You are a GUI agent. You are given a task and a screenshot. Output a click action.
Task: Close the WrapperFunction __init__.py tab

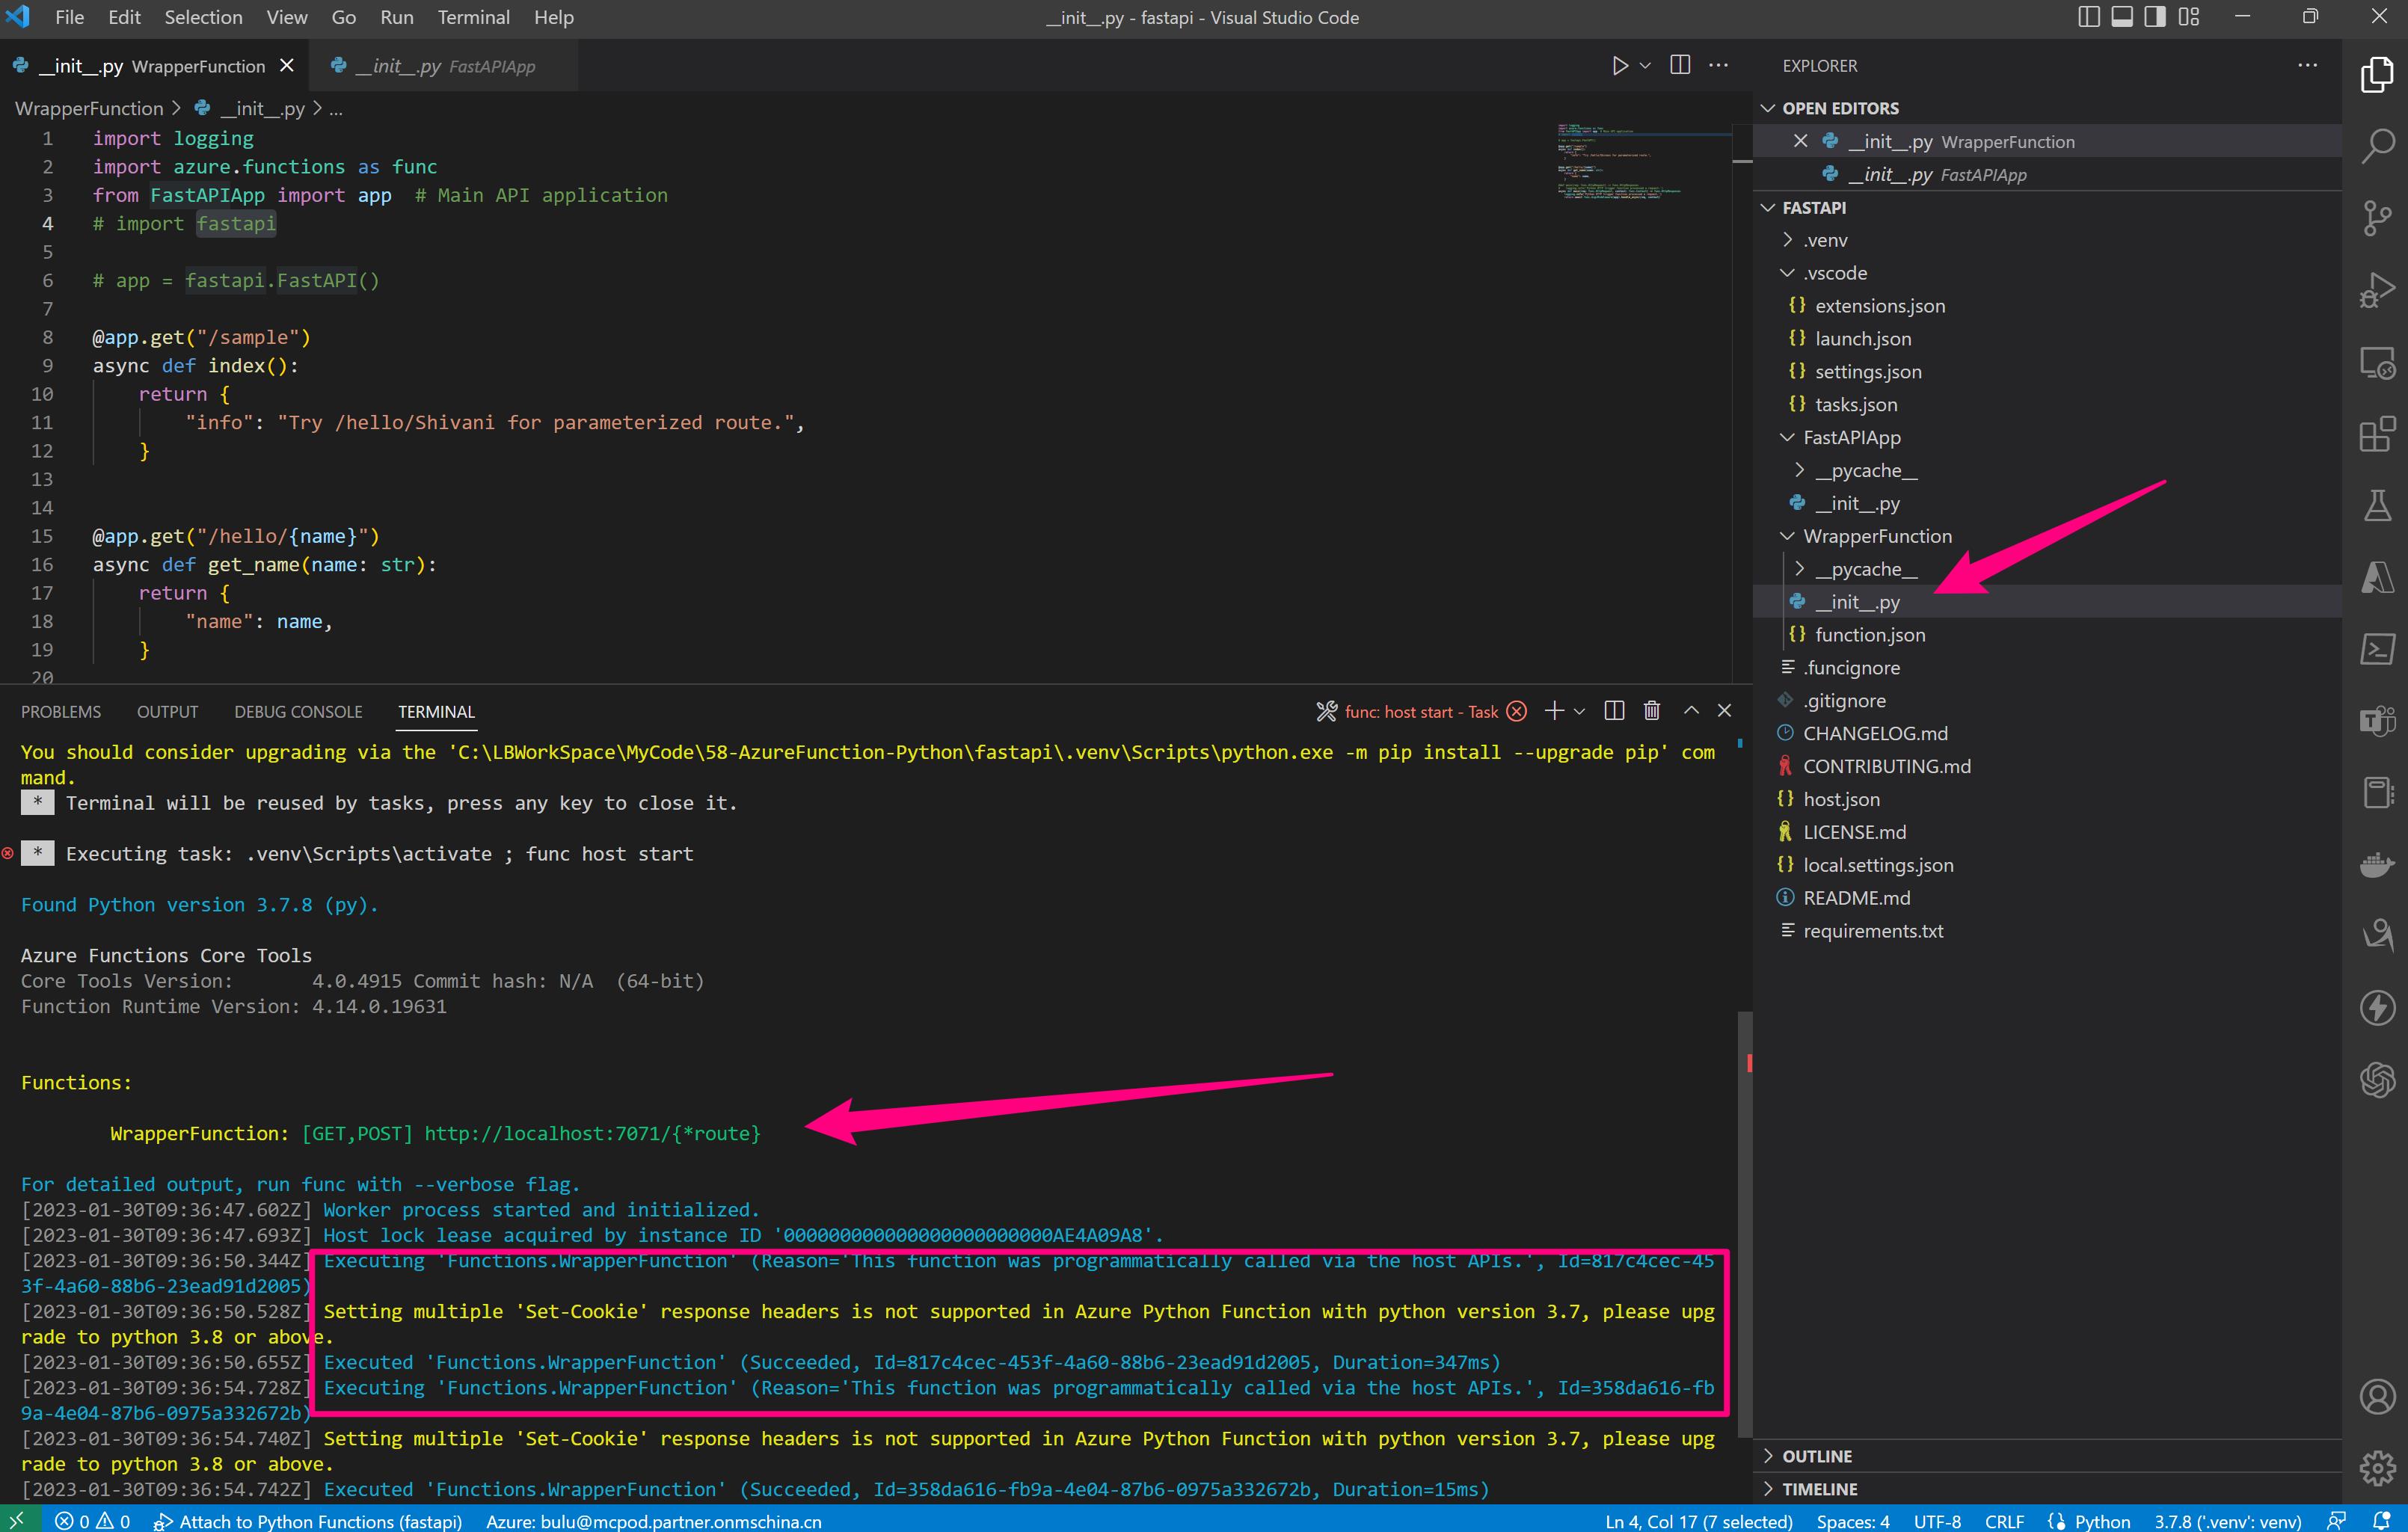[287, 66]
